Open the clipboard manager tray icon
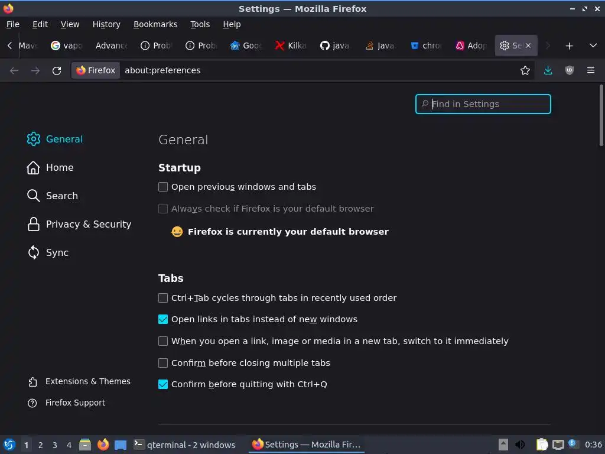Screen dimensions: 605x454 (542, 445)
